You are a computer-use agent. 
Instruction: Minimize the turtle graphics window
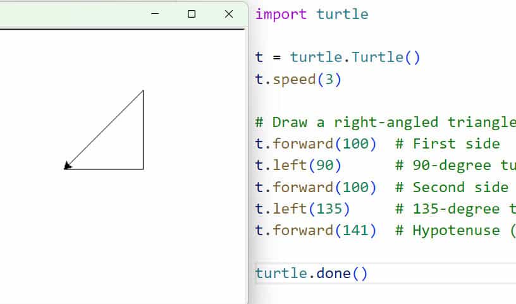pos(155,14)
